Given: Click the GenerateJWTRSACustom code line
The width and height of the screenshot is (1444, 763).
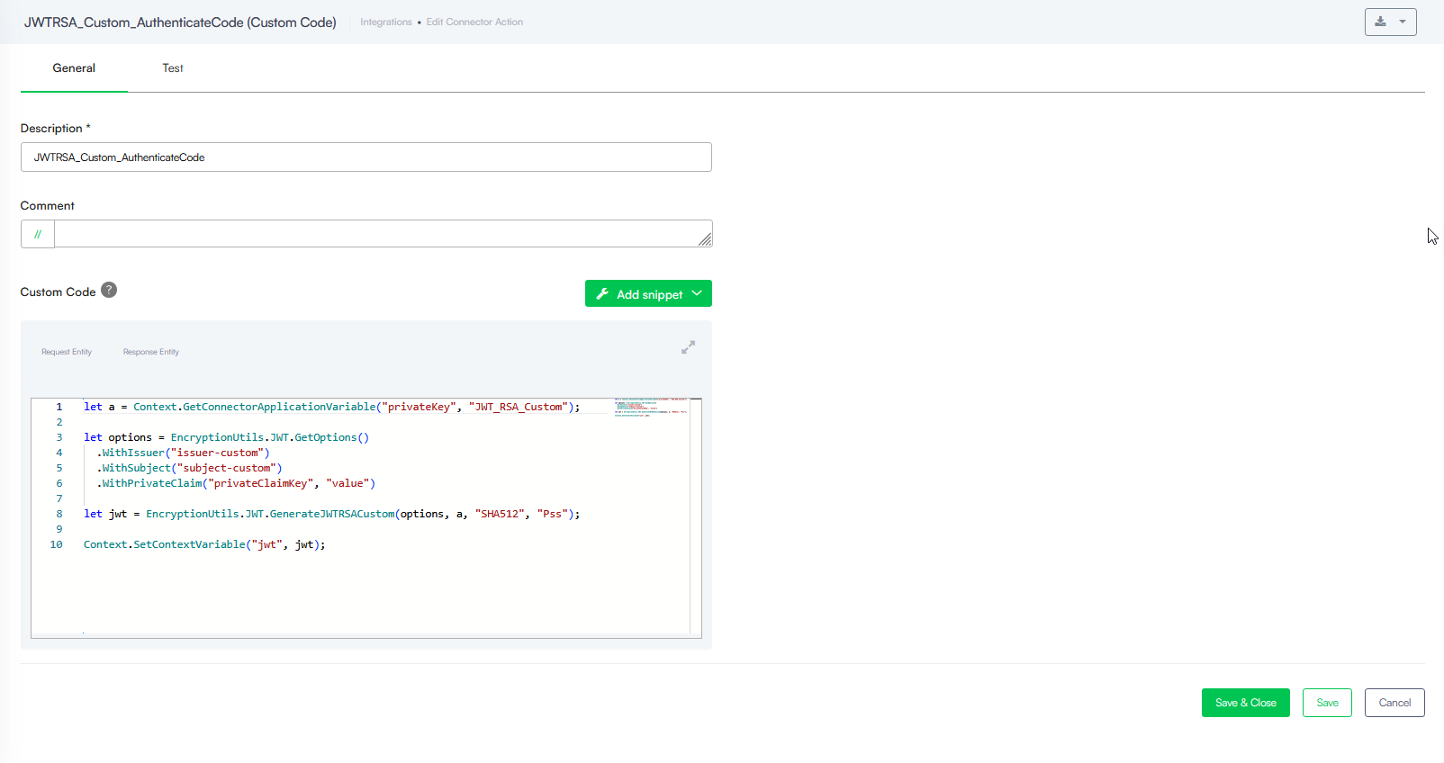Looking at the screenshot, I should coord(332,514).
